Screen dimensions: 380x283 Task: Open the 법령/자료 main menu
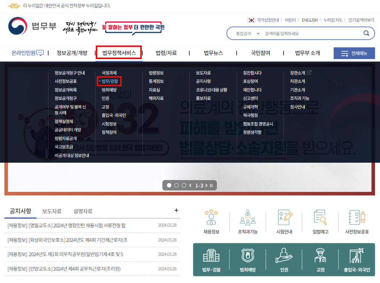coord(166,53)
